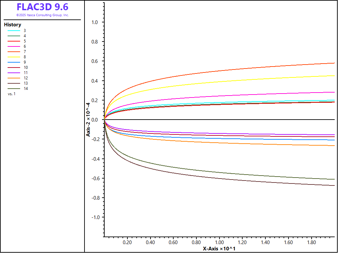338x253 pixels.
Task: Click the X-Axis ×10^1 axis label
Action: [219, 249]
